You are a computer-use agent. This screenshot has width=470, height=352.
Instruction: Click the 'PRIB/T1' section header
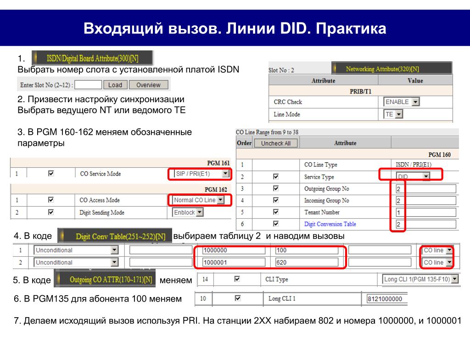pos(360,91)
